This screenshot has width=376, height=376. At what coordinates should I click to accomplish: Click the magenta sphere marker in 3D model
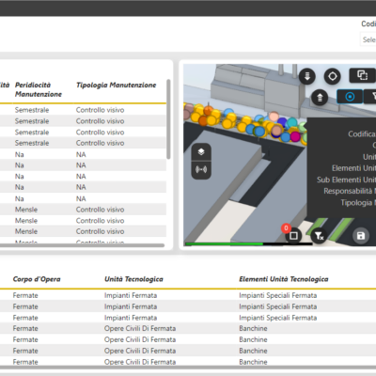click(295, 136)
